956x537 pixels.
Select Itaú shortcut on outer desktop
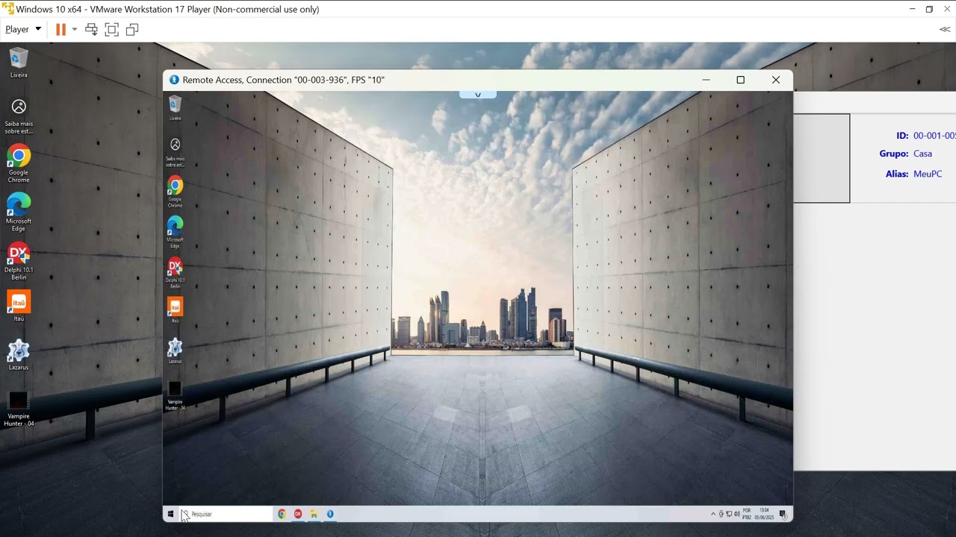[x=19, y=306]
